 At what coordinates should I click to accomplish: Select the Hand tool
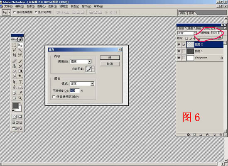pos(14,98)
